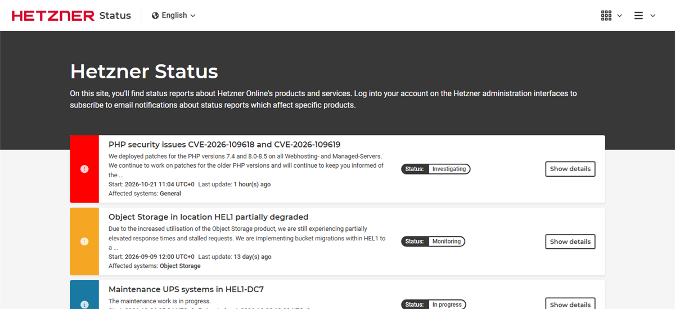Click PHP patches description paragraph
This screenshot has width=675, height=309.
pyautogui.click(x=246, y=165)
